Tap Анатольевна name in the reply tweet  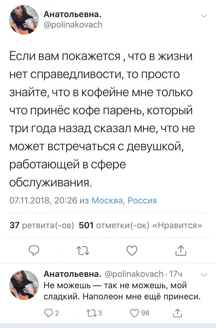tap(73, 273)
